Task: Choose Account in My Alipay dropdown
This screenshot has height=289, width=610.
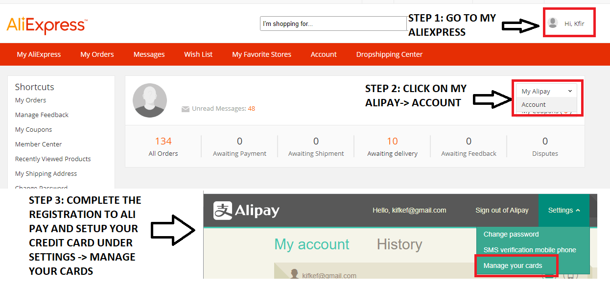Action: pyautogui.click(x=546, y=104)
